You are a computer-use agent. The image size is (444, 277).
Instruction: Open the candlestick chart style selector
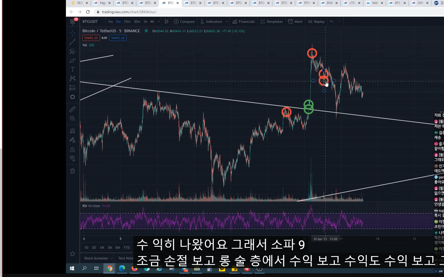click(167, 21)
